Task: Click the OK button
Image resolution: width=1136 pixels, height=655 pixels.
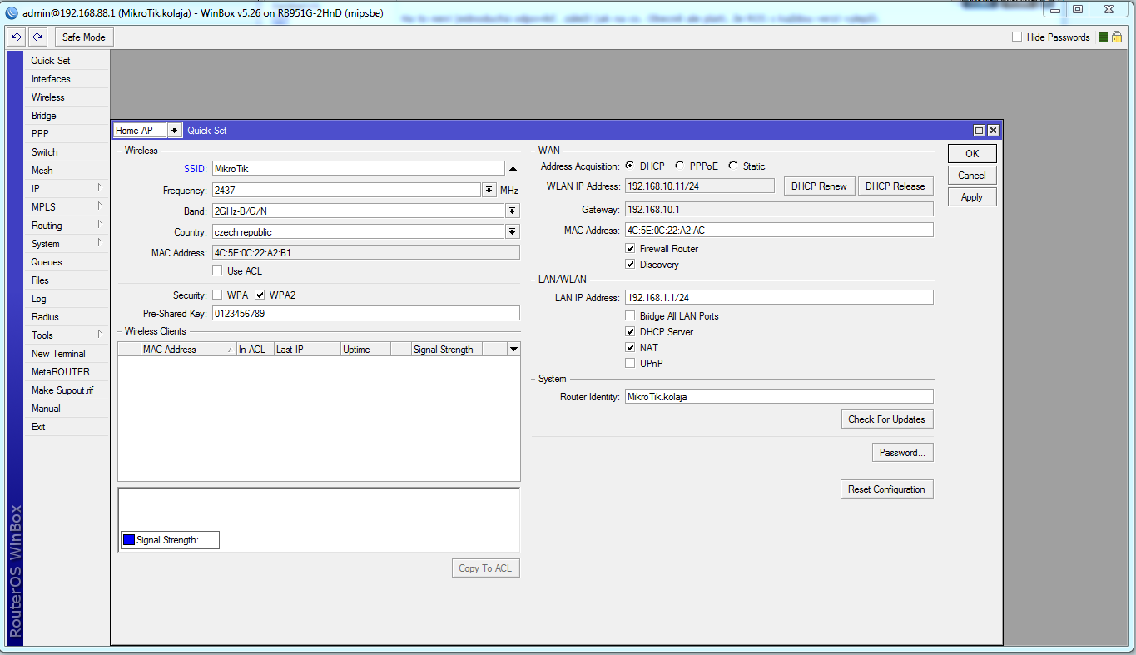Action: pos(972,154)
